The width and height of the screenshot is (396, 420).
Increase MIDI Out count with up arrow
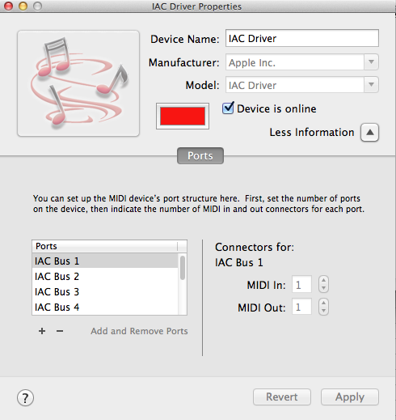click(323, 303)
